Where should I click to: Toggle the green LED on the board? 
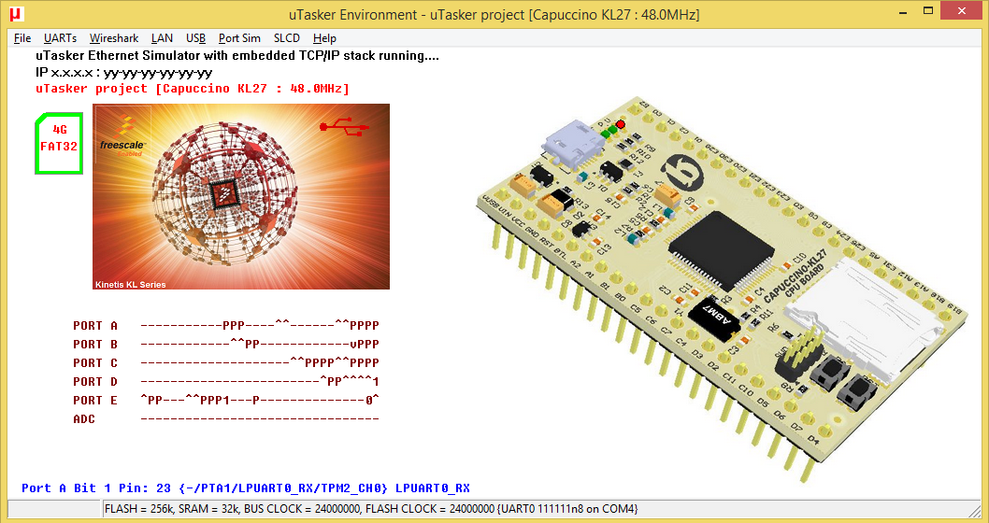(x=610, y=130)
